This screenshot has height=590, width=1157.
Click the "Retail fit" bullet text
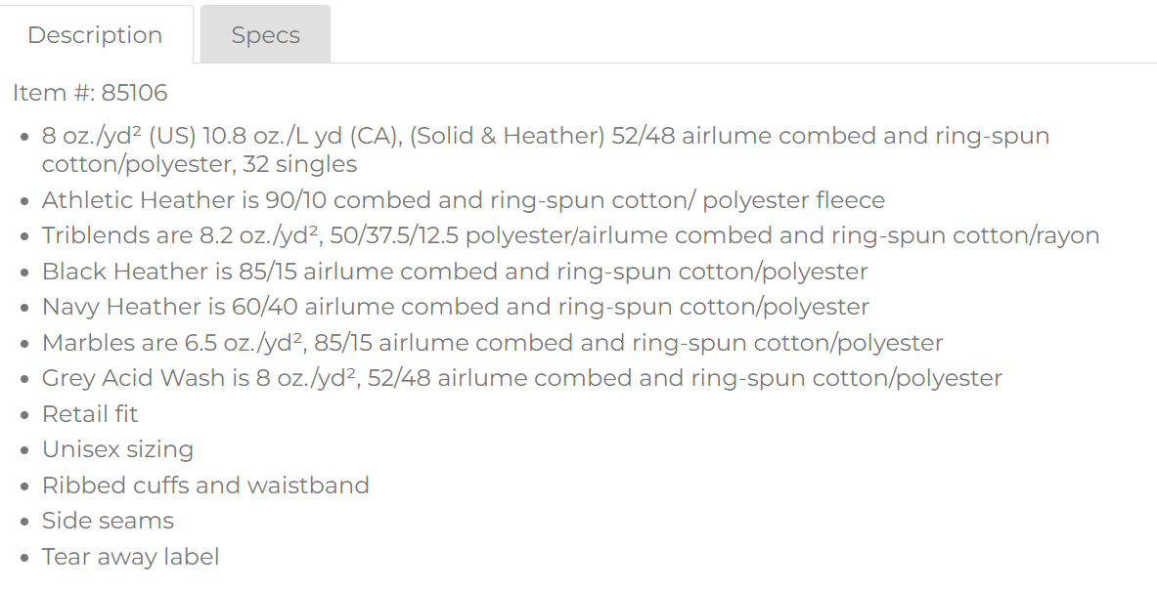tap(90, 414)
